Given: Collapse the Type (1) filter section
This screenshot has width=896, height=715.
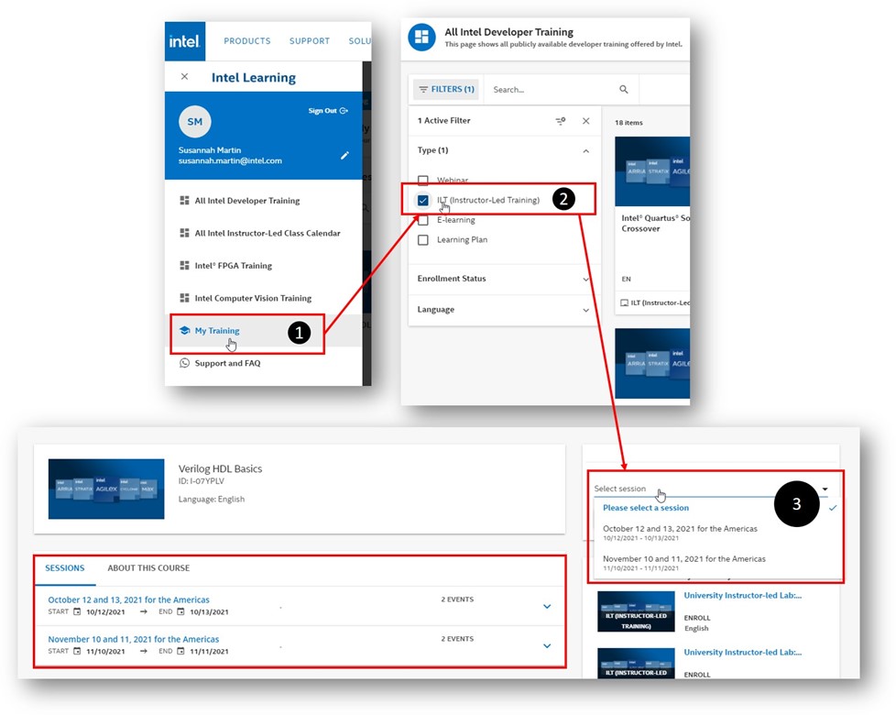Looking at the screenshot, I should tap(585, 151).
